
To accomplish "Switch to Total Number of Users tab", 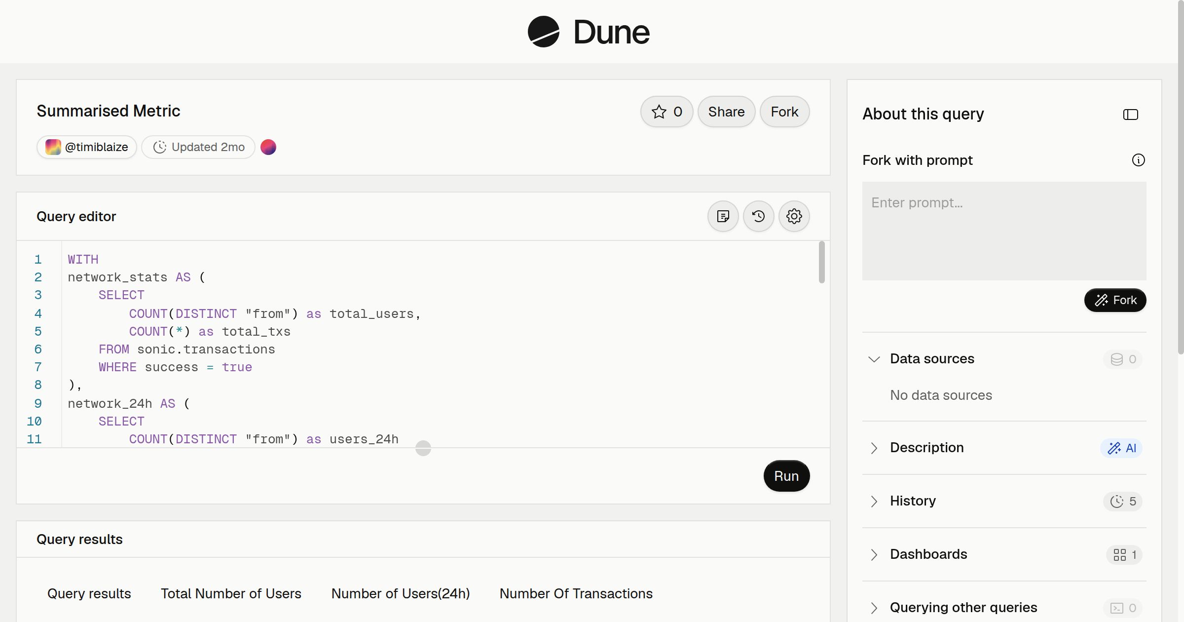I will 231,593.
